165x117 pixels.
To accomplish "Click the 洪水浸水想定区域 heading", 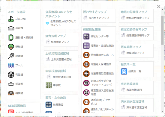I will pos(133,101).
